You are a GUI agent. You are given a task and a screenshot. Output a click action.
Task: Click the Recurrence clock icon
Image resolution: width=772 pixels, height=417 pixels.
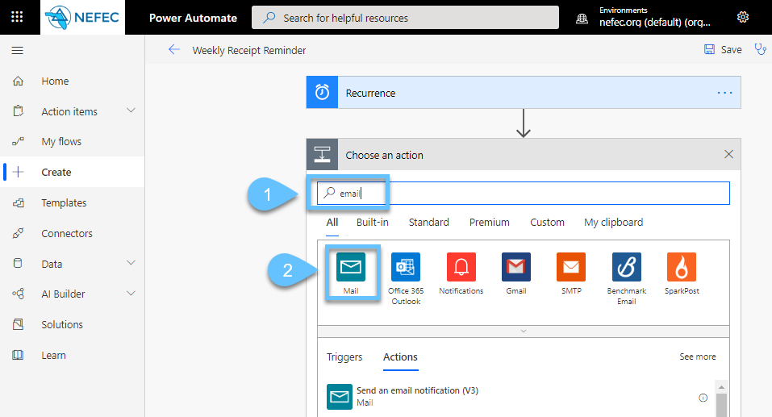(x=322, y=92)
